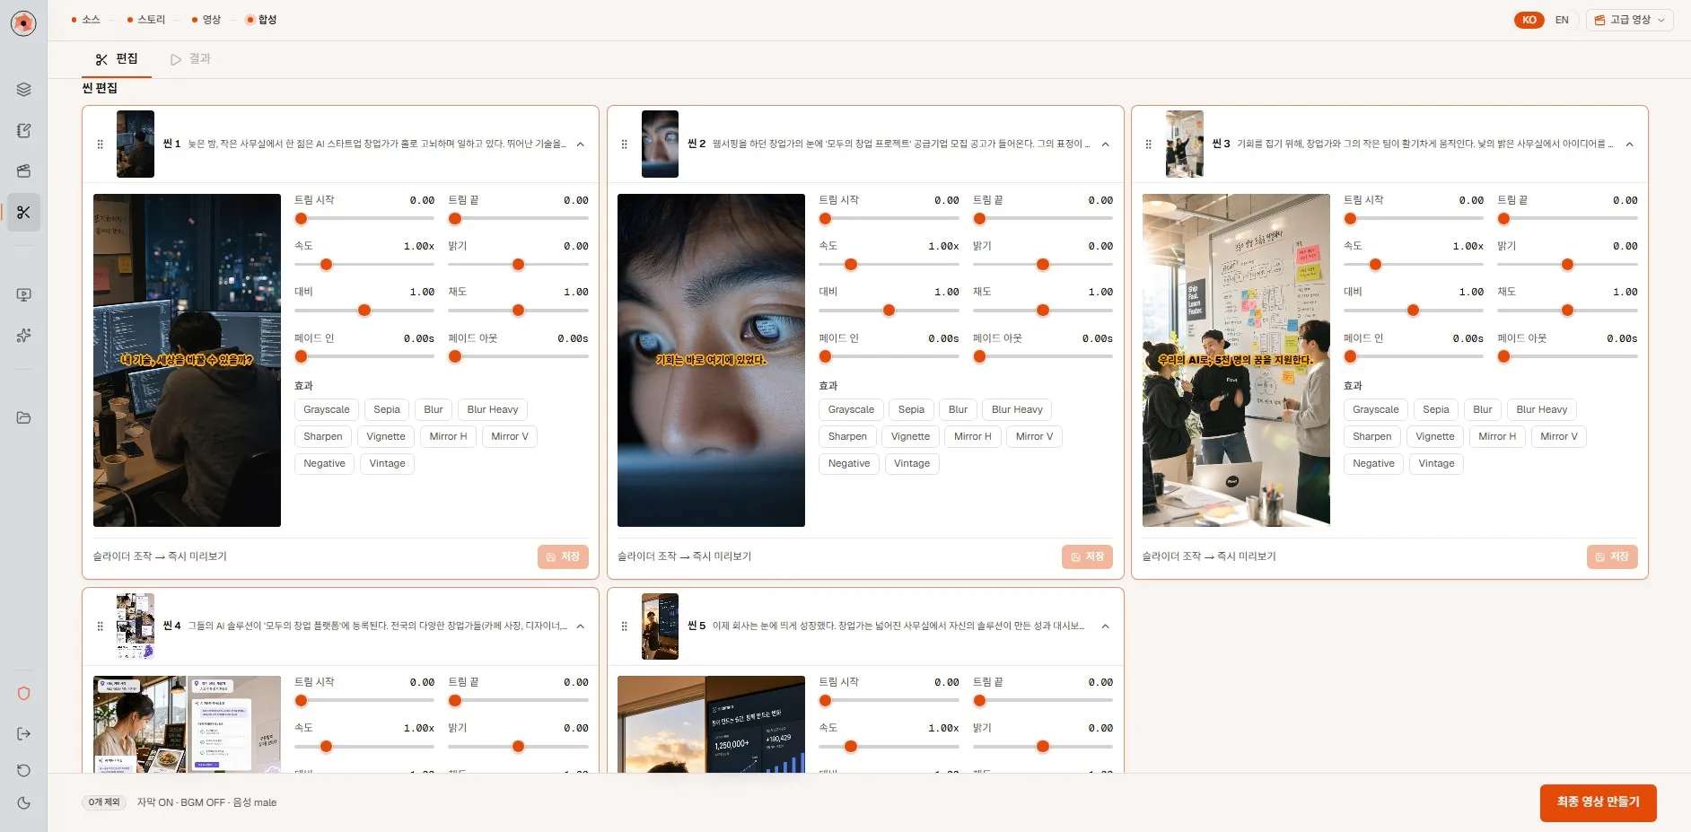
Task: Grab the drag handle of 씬 3
Action: [x=1148, y=145]
